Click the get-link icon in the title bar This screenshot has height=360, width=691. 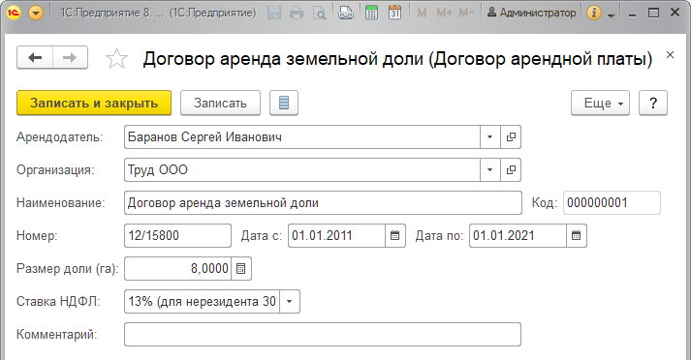point(346,13)
